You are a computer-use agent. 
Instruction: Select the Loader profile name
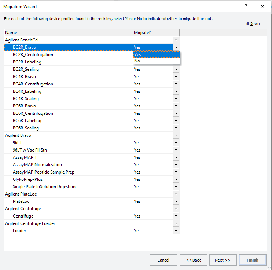point(19,231)
